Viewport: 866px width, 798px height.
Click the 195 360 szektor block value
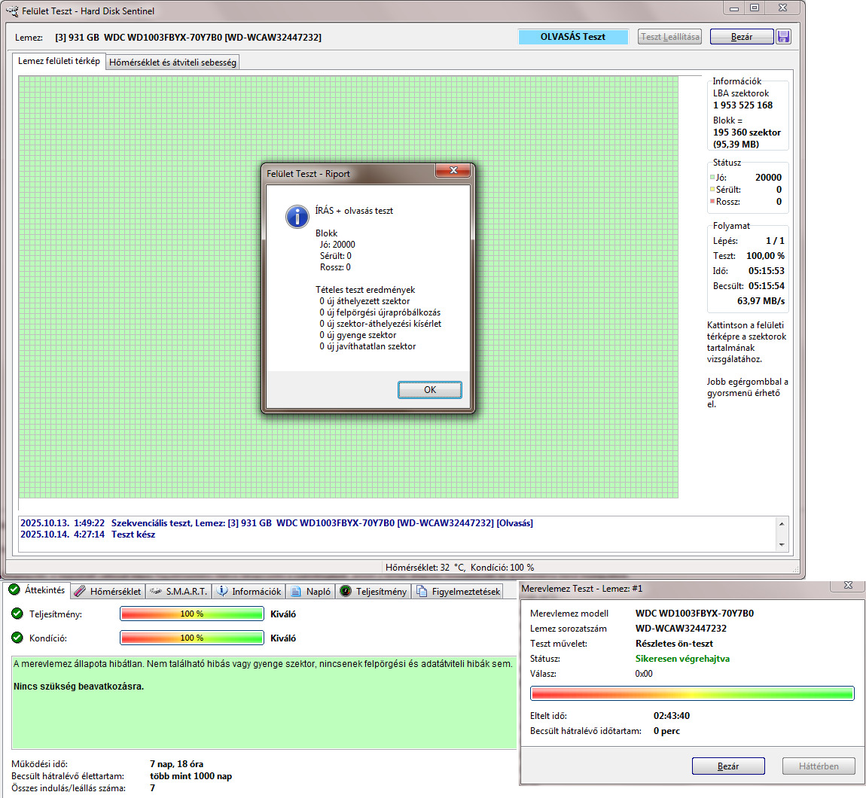click(x=747, y=132)
